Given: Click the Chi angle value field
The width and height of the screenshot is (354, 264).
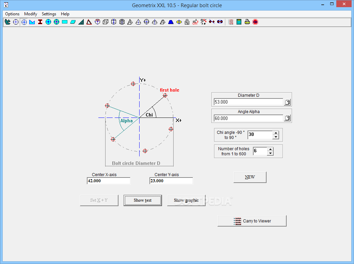Looking at the screenshot, I should coord(260,135).
